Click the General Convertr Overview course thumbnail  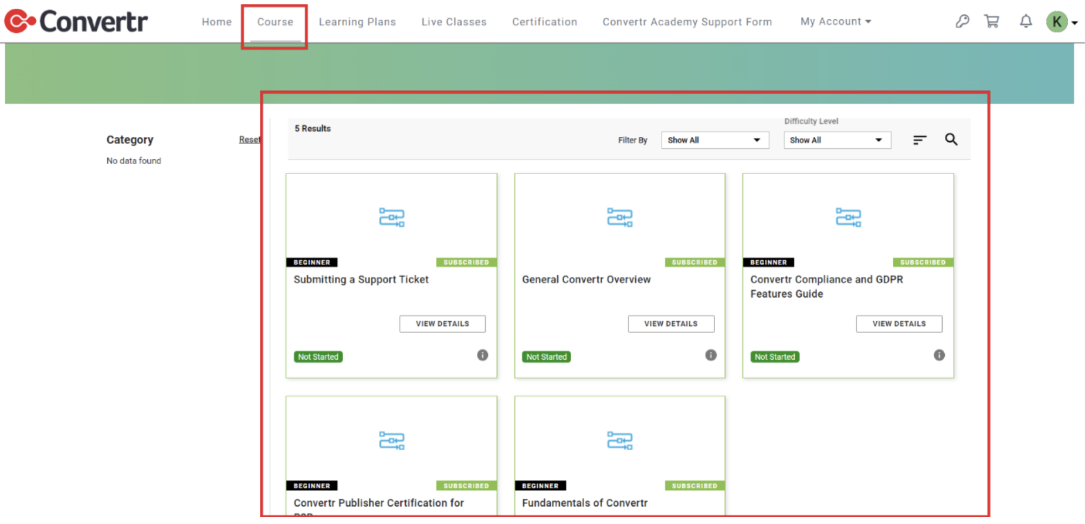620,217
